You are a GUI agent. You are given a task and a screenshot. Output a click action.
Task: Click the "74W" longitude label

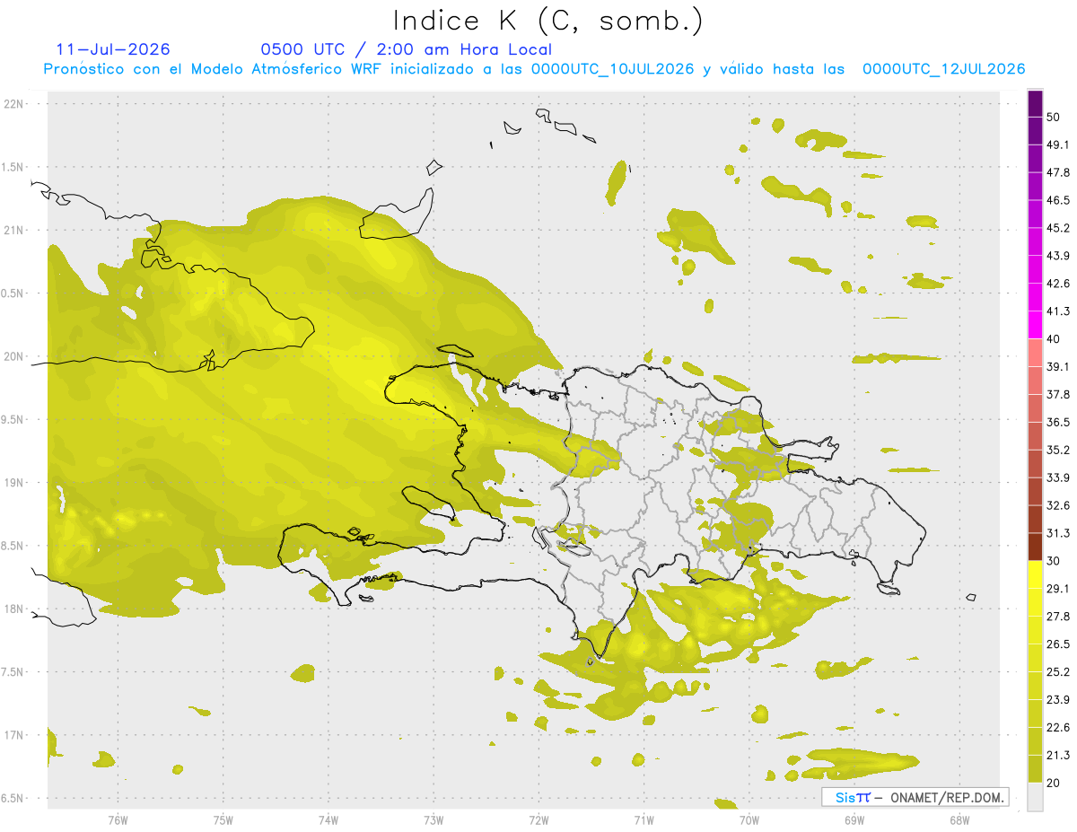click(x=328, y=819)
